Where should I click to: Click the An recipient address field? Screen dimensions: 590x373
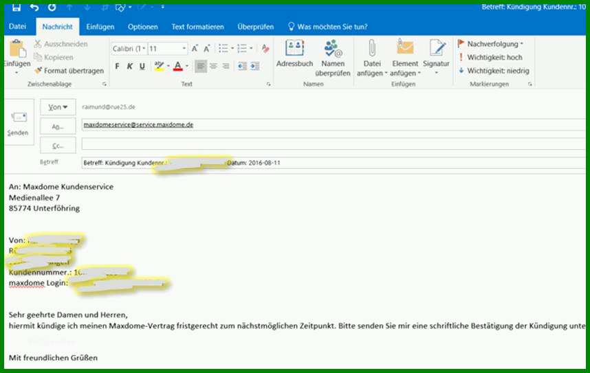click(x=334, y=125)
